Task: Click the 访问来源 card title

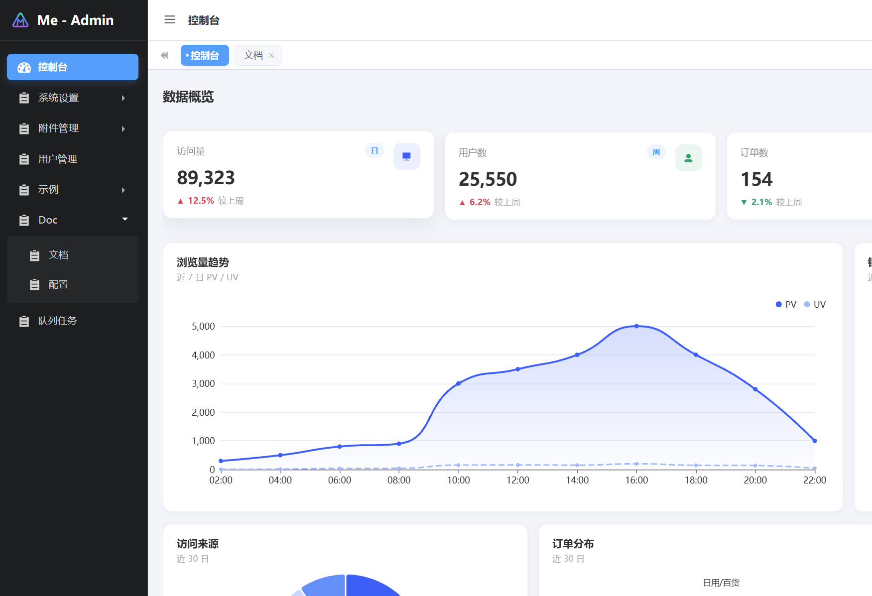Action: pos(198,544)
